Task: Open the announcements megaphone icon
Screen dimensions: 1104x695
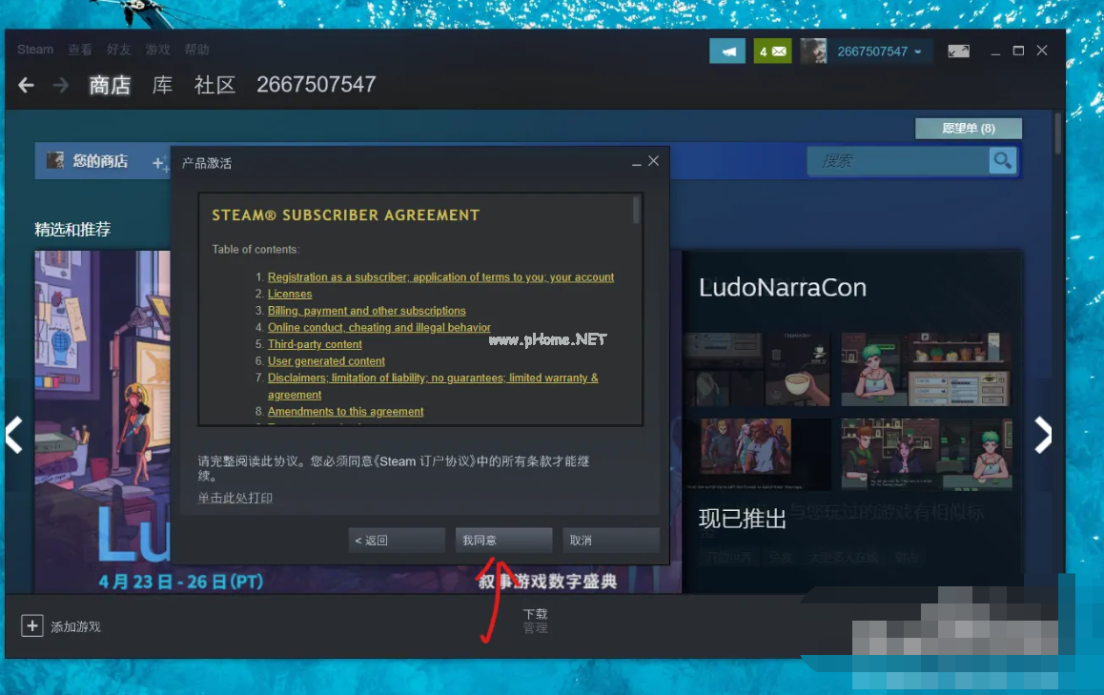Action: [x=727, y=51]
